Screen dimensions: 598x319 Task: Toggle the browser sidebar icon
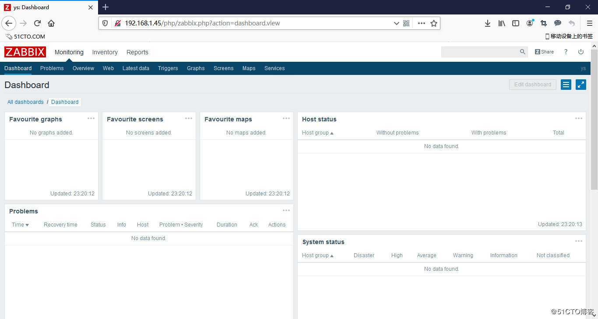click(516, 23)
